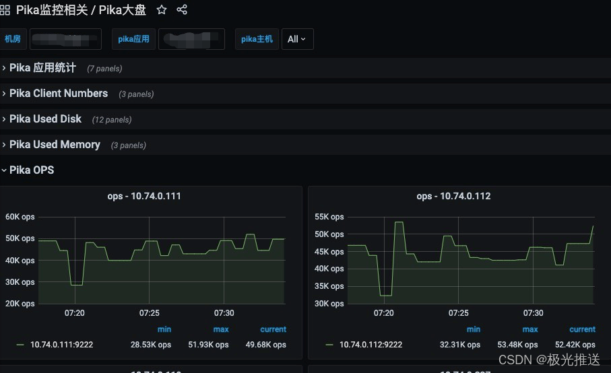Viewport: 611px width, 373px height.
Task: Click the 28.53K ops min value
Action: [151, 345]
